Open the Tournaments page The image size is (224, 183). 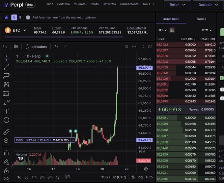(x=129, y=4)
